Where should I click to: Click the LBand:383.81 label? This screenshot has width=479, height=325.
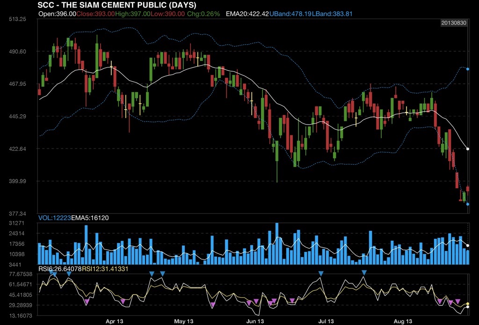tap(332, 14)
